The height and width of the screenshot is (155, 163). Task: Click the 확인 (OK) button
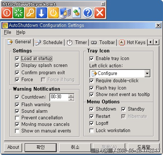tap(41, 147)
